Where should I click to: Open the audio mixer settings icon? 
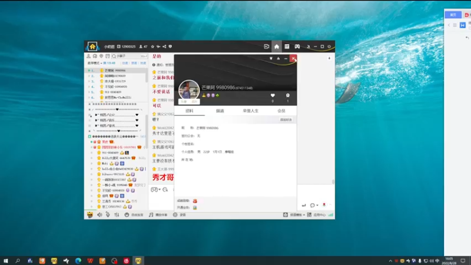pos(117,215)
